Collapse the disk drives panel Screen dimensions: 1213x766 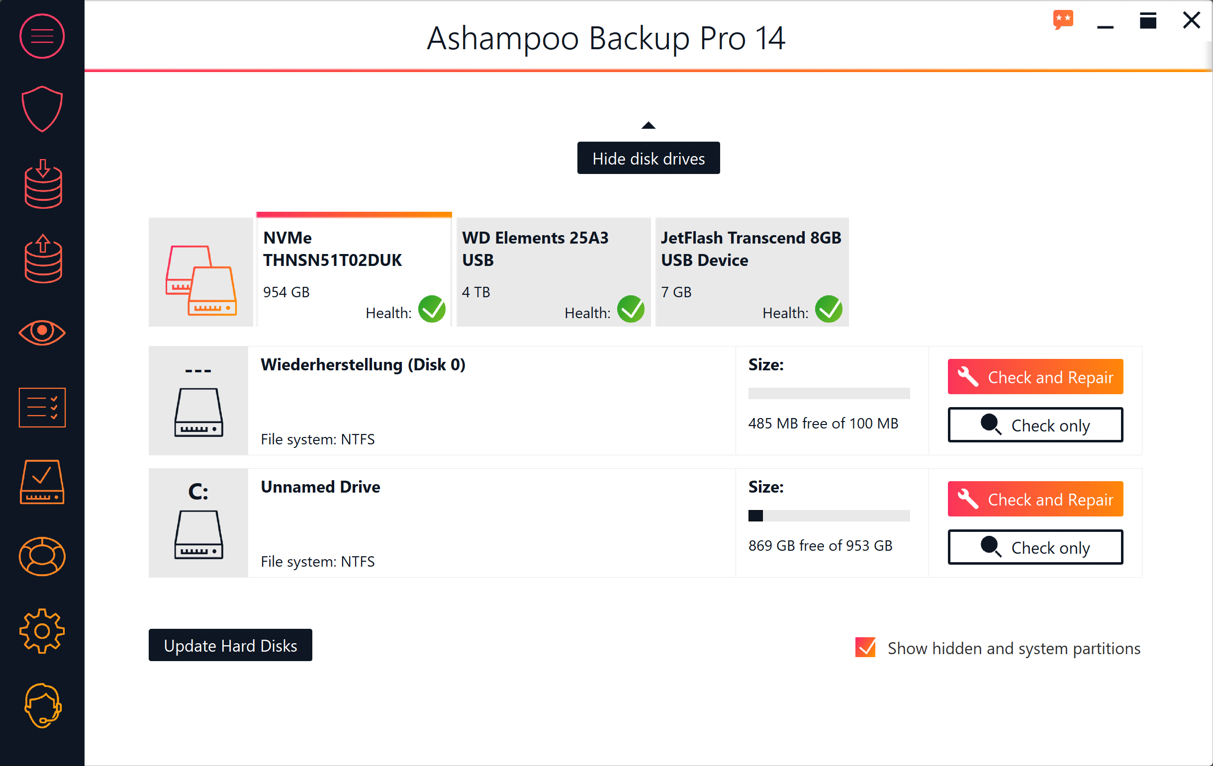(x=648, y=124)
